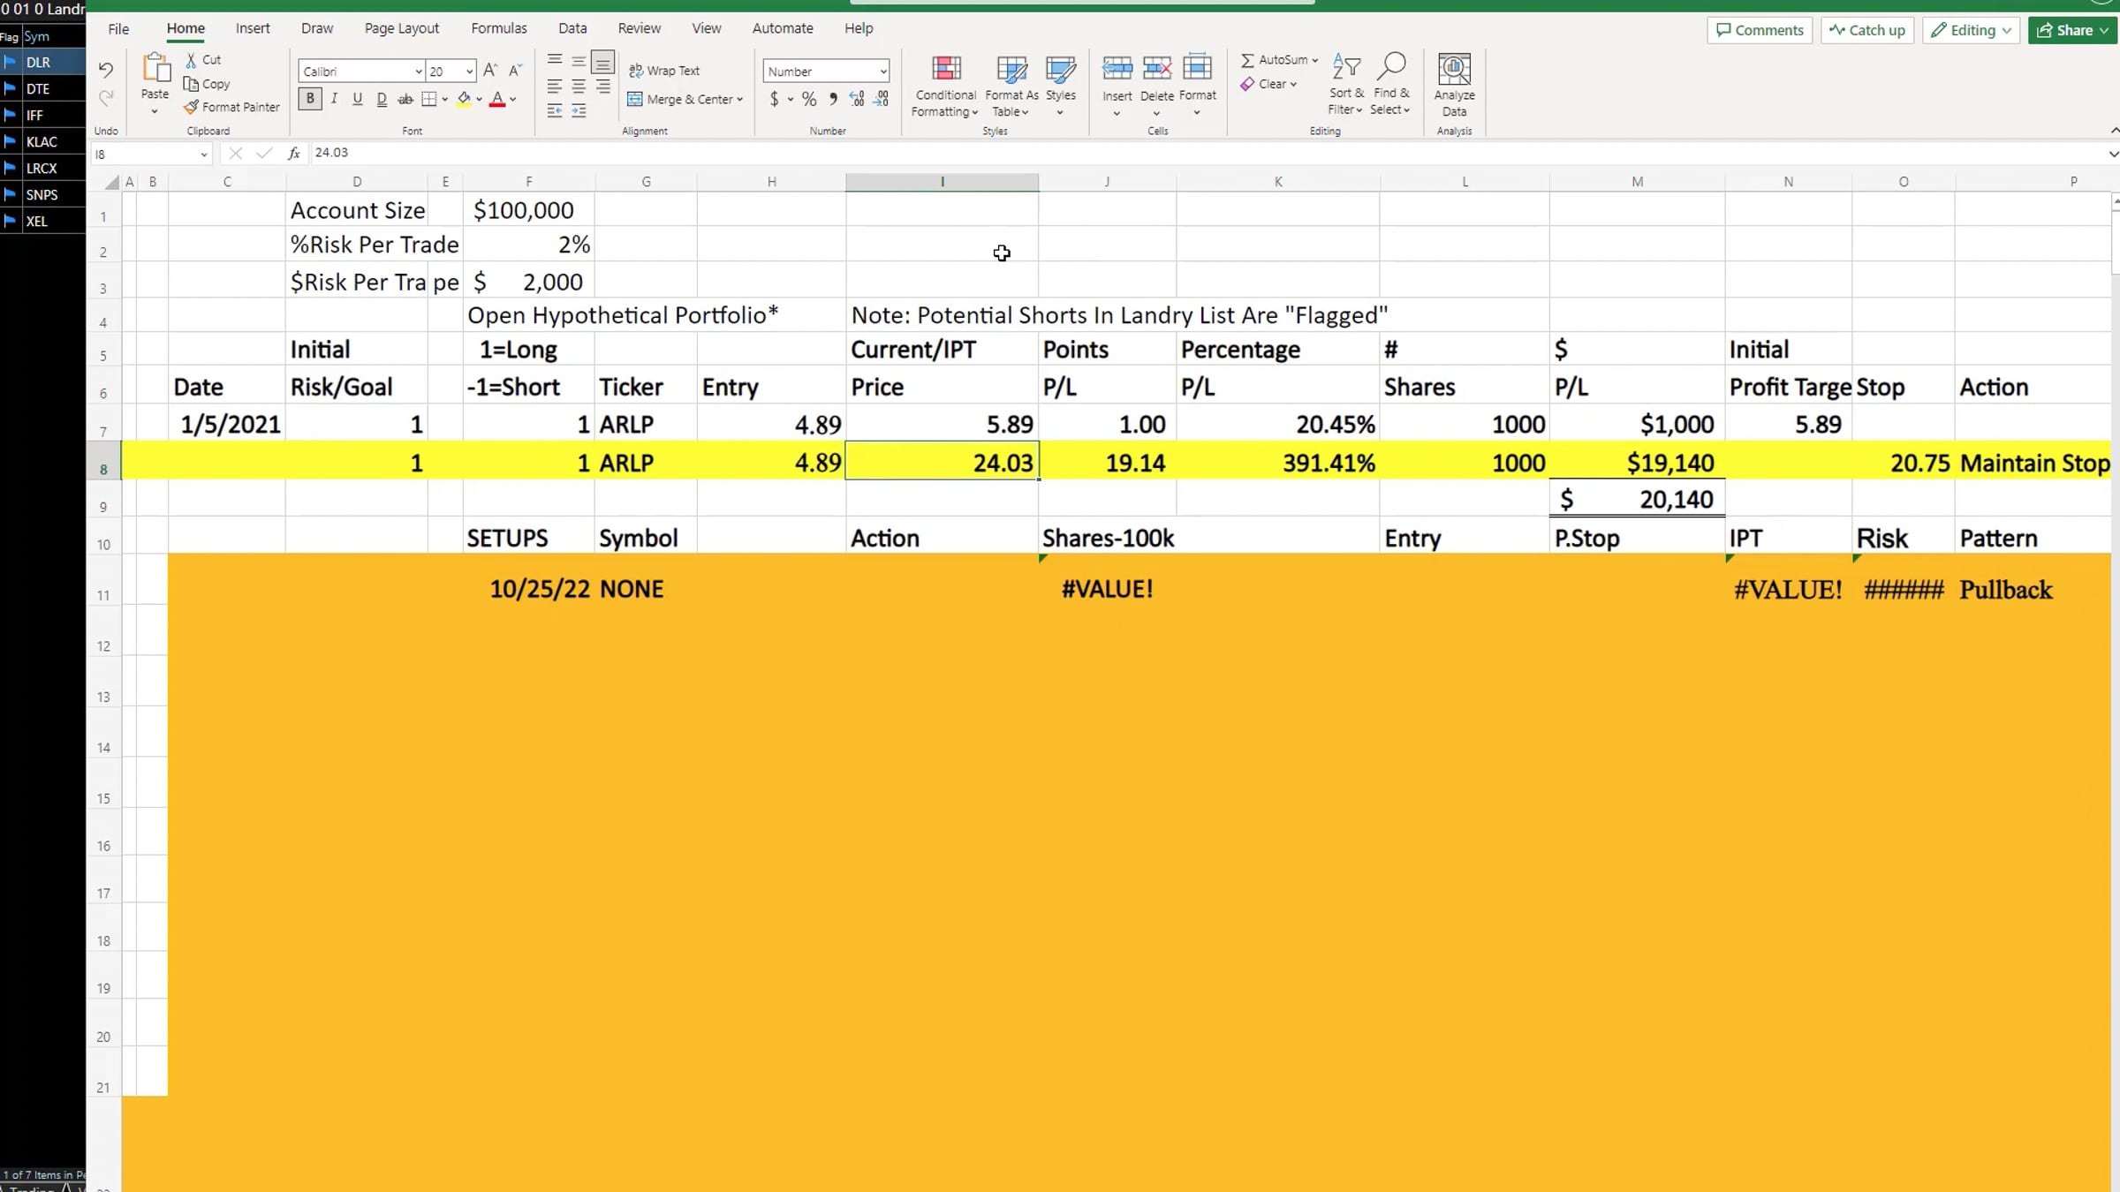Align text to the top
This screenshot has height=1192, width=2120.
tap(555, 60)
